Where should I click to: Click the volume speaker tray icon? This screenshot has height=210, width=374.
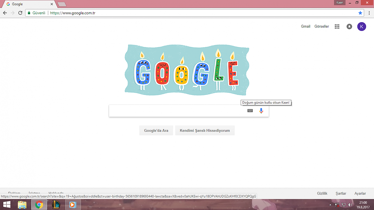click(x=350, y=205)
